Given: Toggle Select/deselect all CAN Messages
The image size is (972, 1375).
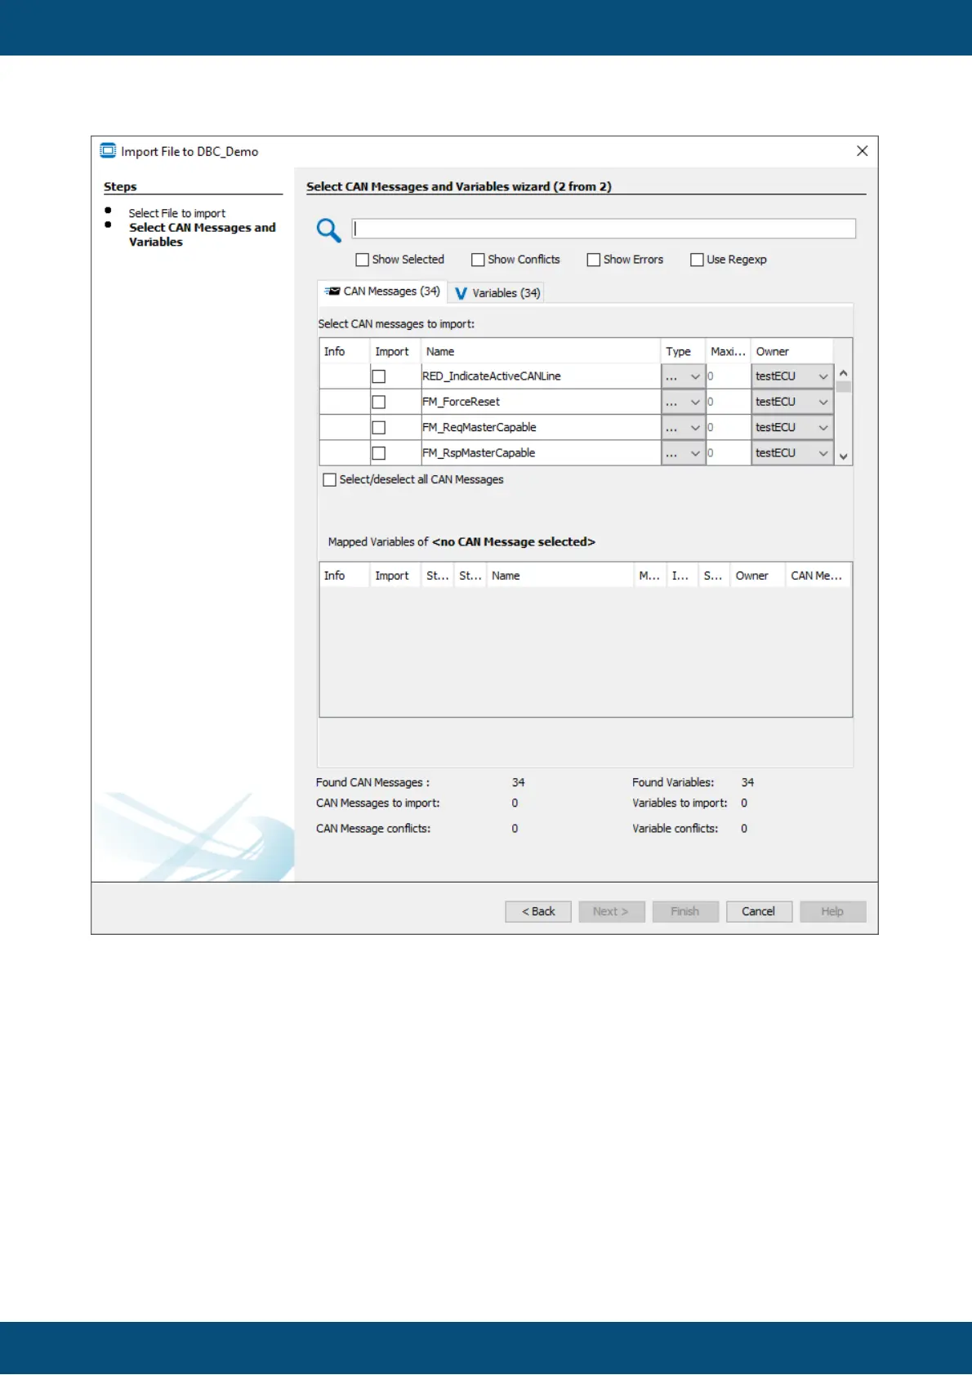Looking at the screenshot, I should pos(330,480).
